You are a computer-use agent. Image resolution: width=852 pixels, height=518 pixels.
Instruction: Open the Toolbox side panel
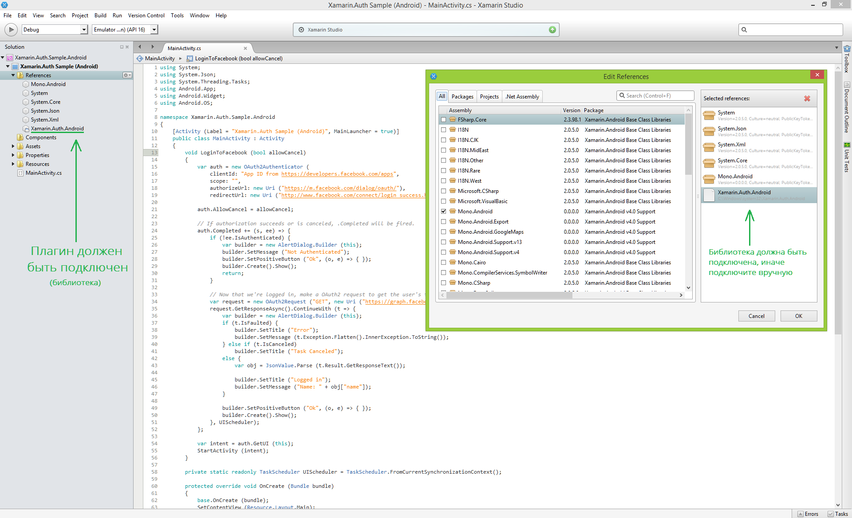pyautogui.click(x=847, y=59)
